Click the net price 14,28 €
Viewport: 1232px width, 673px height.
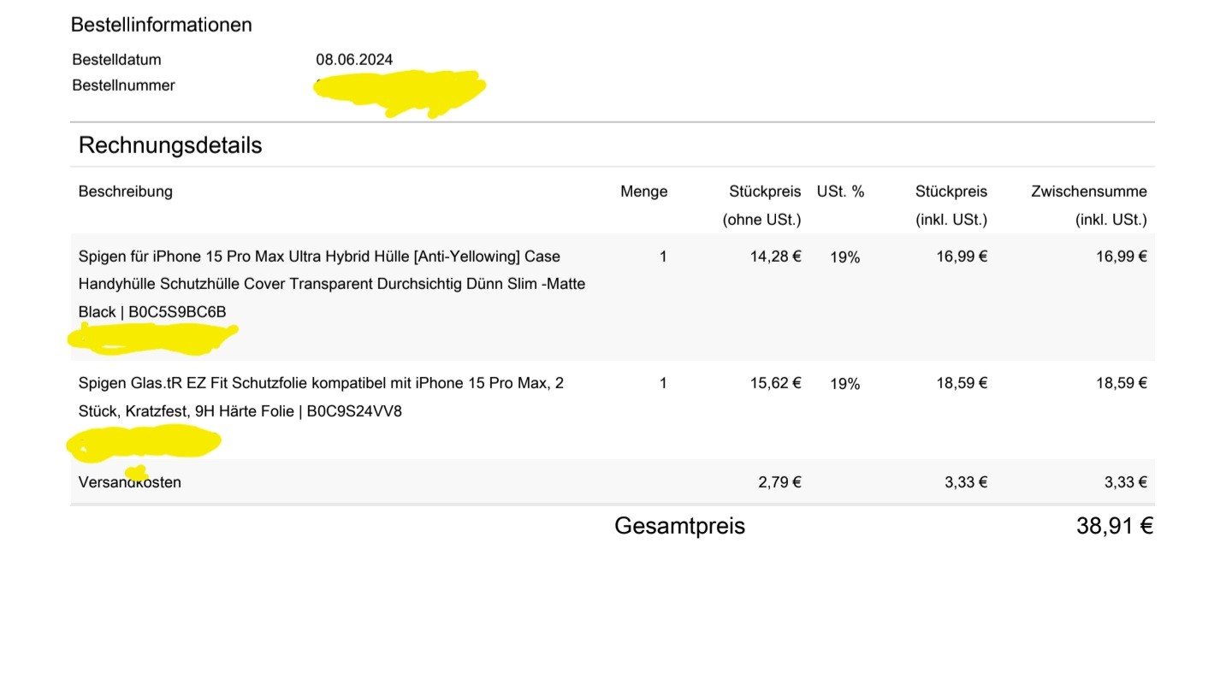(775, 256)
